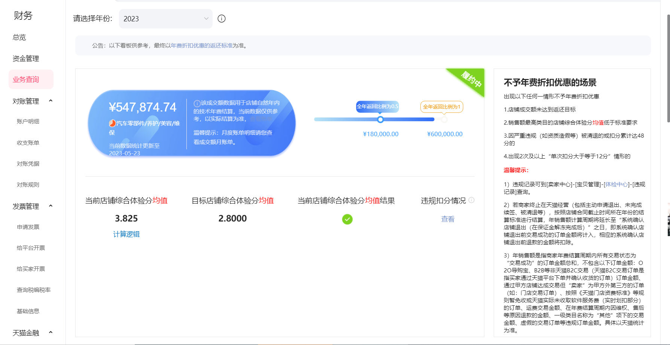Click the 2023-05-23 update date text

125,153
